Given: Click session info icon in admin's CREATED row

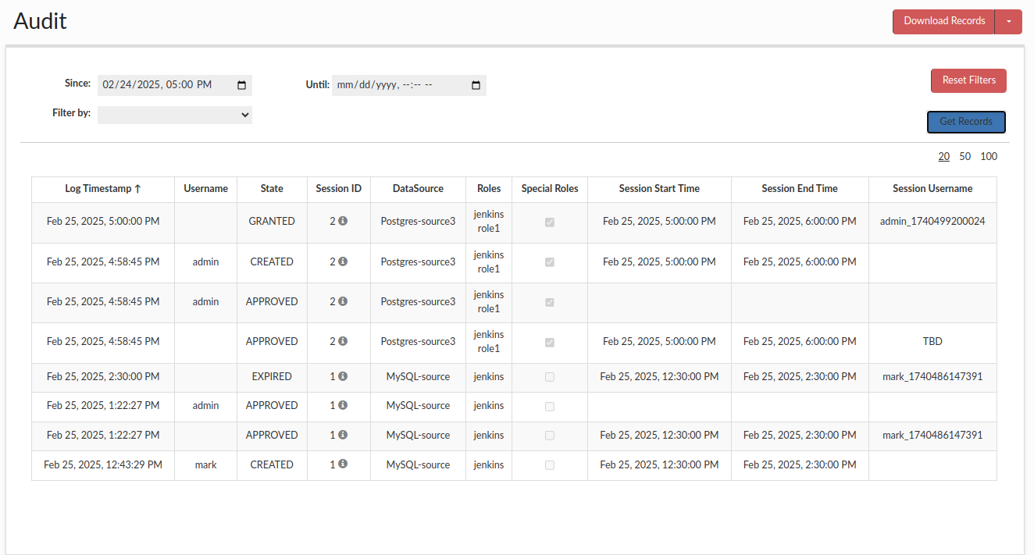Looking at the screenshot, I should tap(343, 261).
